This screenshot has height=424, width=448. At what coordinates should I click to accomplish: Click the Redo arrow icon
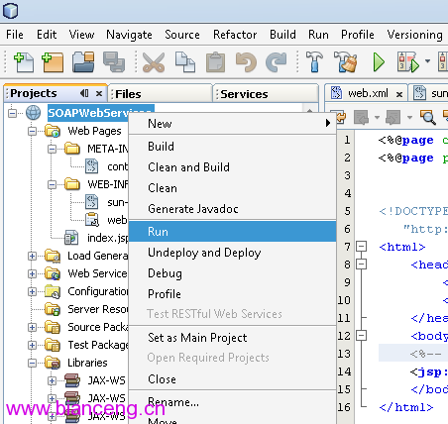(277, 62)
